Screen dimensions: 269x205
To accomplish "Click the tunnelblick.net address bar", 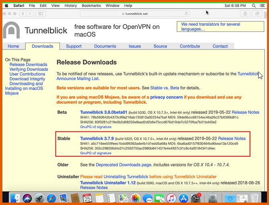I will pos(135,14).
